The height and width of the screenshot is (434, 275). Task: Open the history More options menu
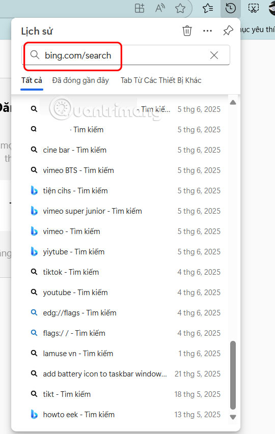pyautogui.click(x=207, y=31)
